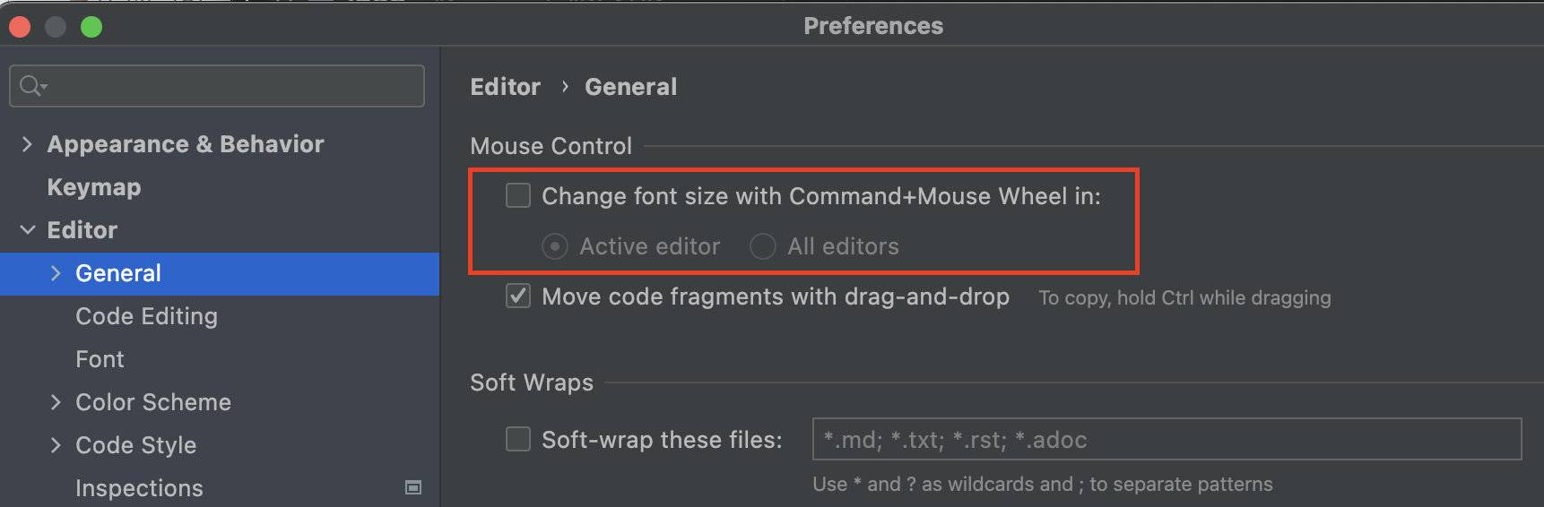
Task: Expand the General subtree chevron
Action: point(56,273)
